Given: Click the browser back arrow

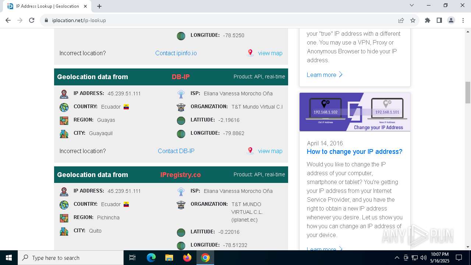Looking at the screenshot, I should 8,20.
